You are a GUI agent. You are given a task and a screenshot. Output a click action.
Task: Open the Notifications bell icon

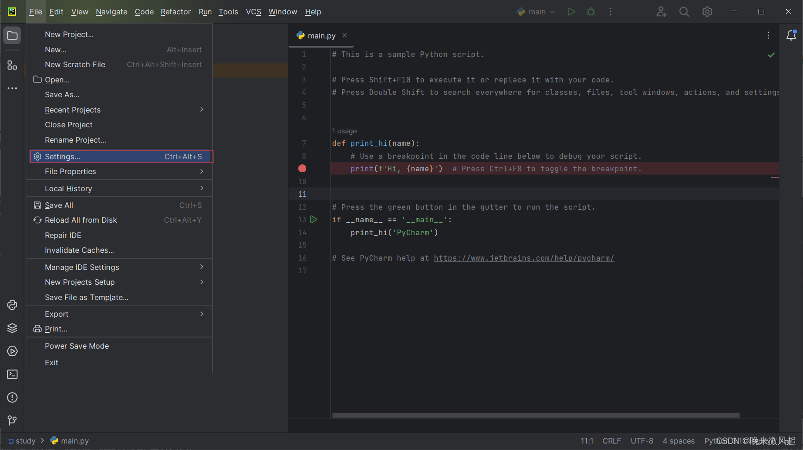point(791,35)
